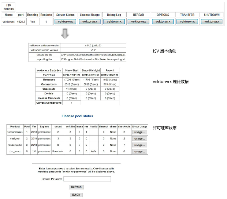Image resolution: width=227 pixels, height=199 pixels.
Task: Show usage for rlm_roam product
Action: pyautogui.click(x=139, y=152)
